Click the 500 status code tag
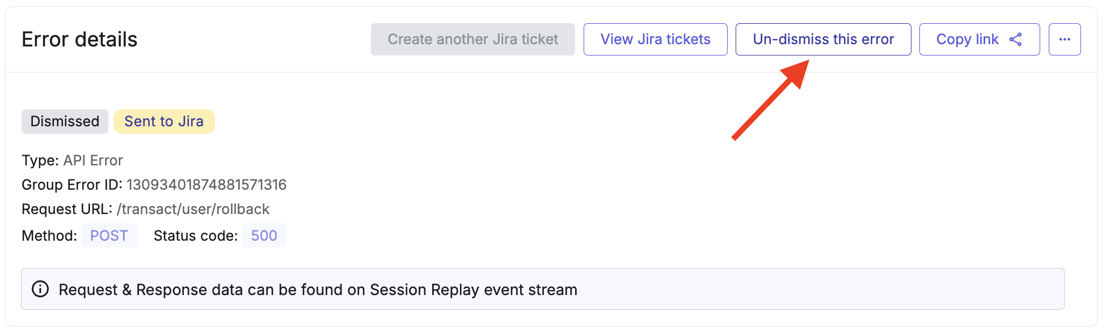 [x=264, y=236]
